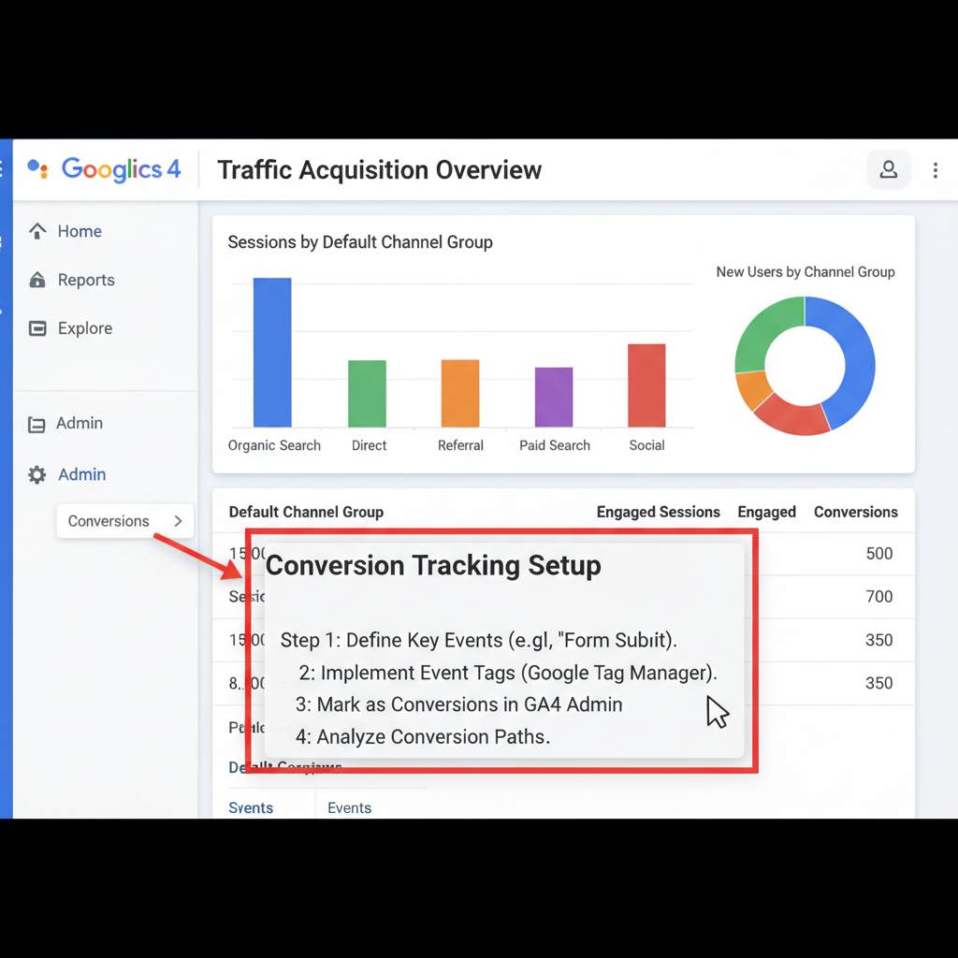The image size is (958, 958).
Task: Select the Explore icon in sidebar
Action: pos(37,328)
